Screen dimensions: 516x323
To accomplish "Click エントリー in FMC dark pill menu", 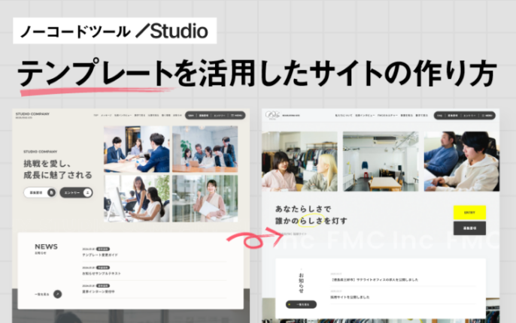I will [469, 116].
